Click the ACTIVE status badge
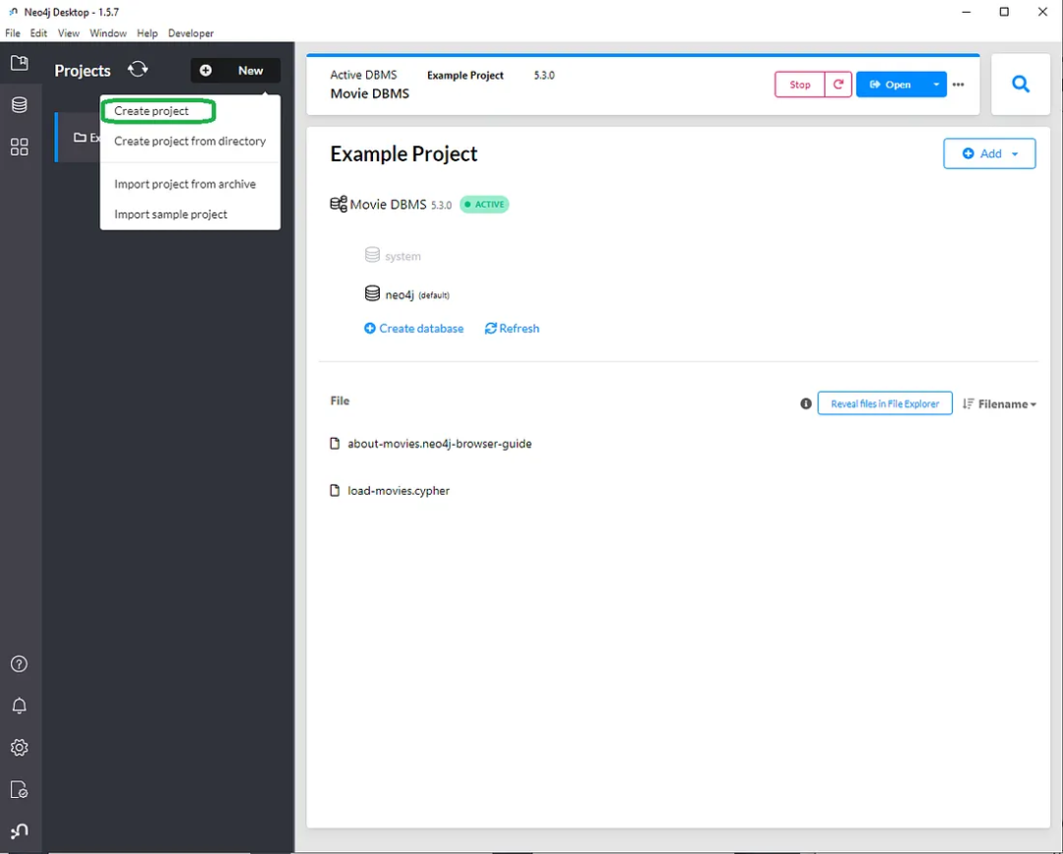The image size is (1063, 854). 484,204
